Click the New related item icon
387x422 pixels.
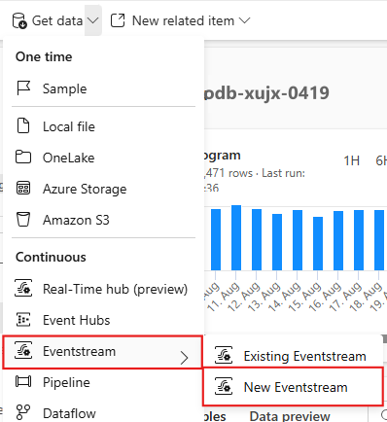pyautogui.click(x=118, y=20)
